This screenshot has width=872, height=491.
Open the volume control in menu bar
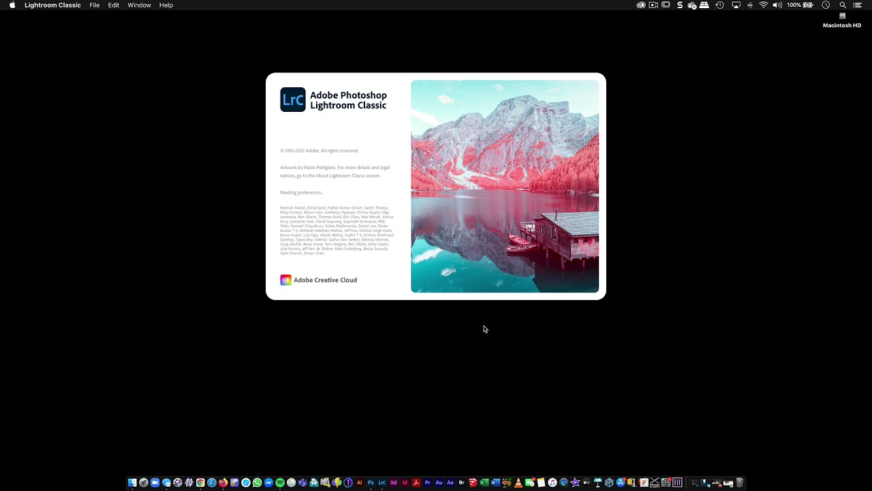pyautogui.click(x=777, y=5)
